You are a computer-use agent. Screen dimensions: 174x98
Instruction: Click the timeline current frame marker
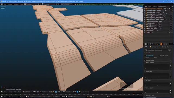pyautogui.click(x=134, y=94)
